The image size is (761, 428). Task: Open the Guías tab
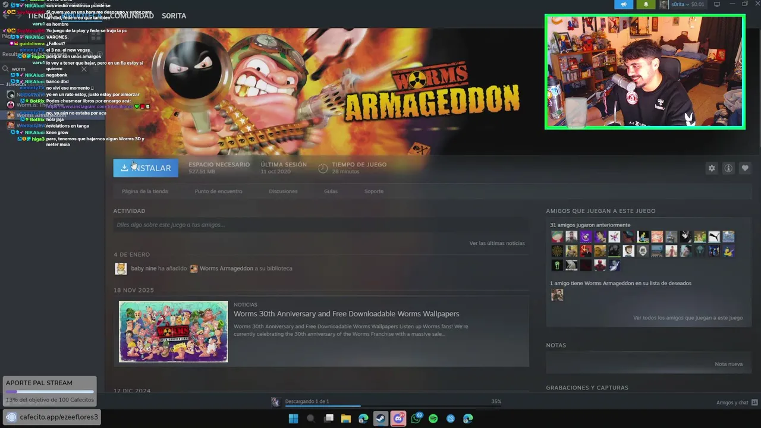tap(331, 191)
